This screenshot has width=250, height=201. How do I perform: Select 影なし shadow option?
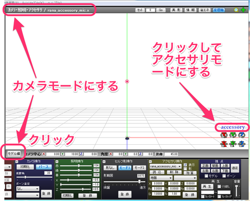(110, 168)
